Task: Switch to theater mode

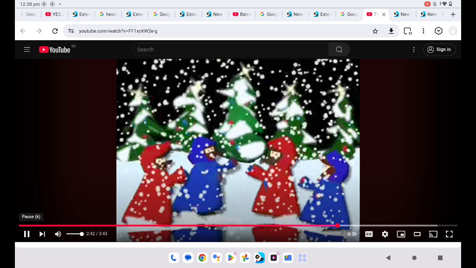Action: tap(417, 234)
